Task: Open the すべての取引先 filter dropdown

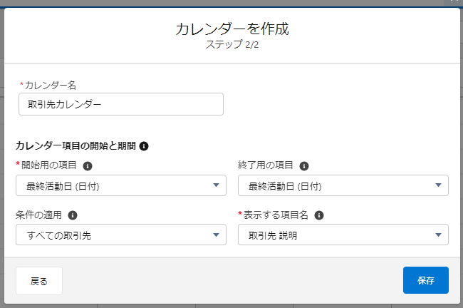Action: tap(121, 235)
